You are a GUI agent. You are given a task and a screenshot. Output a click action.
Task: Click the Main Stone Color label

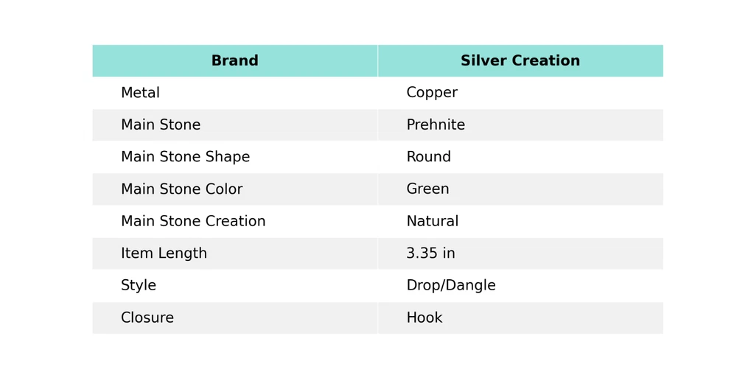(x=181, y=189)
